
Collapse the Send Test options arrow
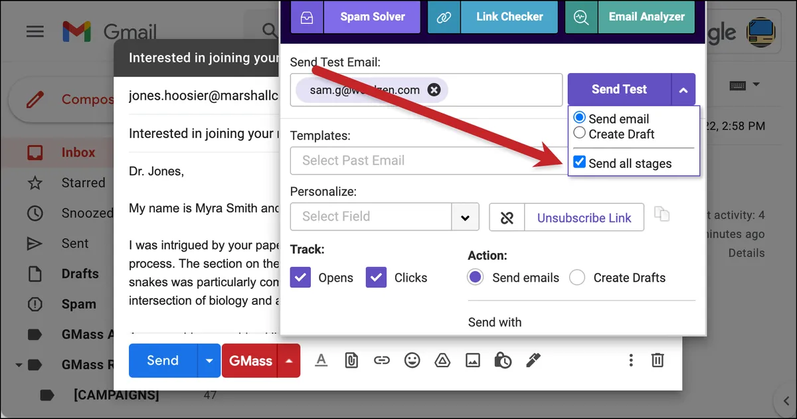click(683, 89)
